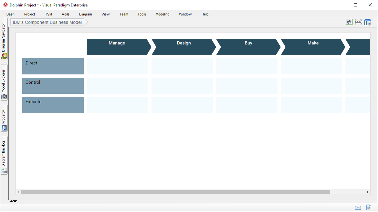Minimize the Visual Paradigm window
378x212 pixels.
tap(341, 5)
